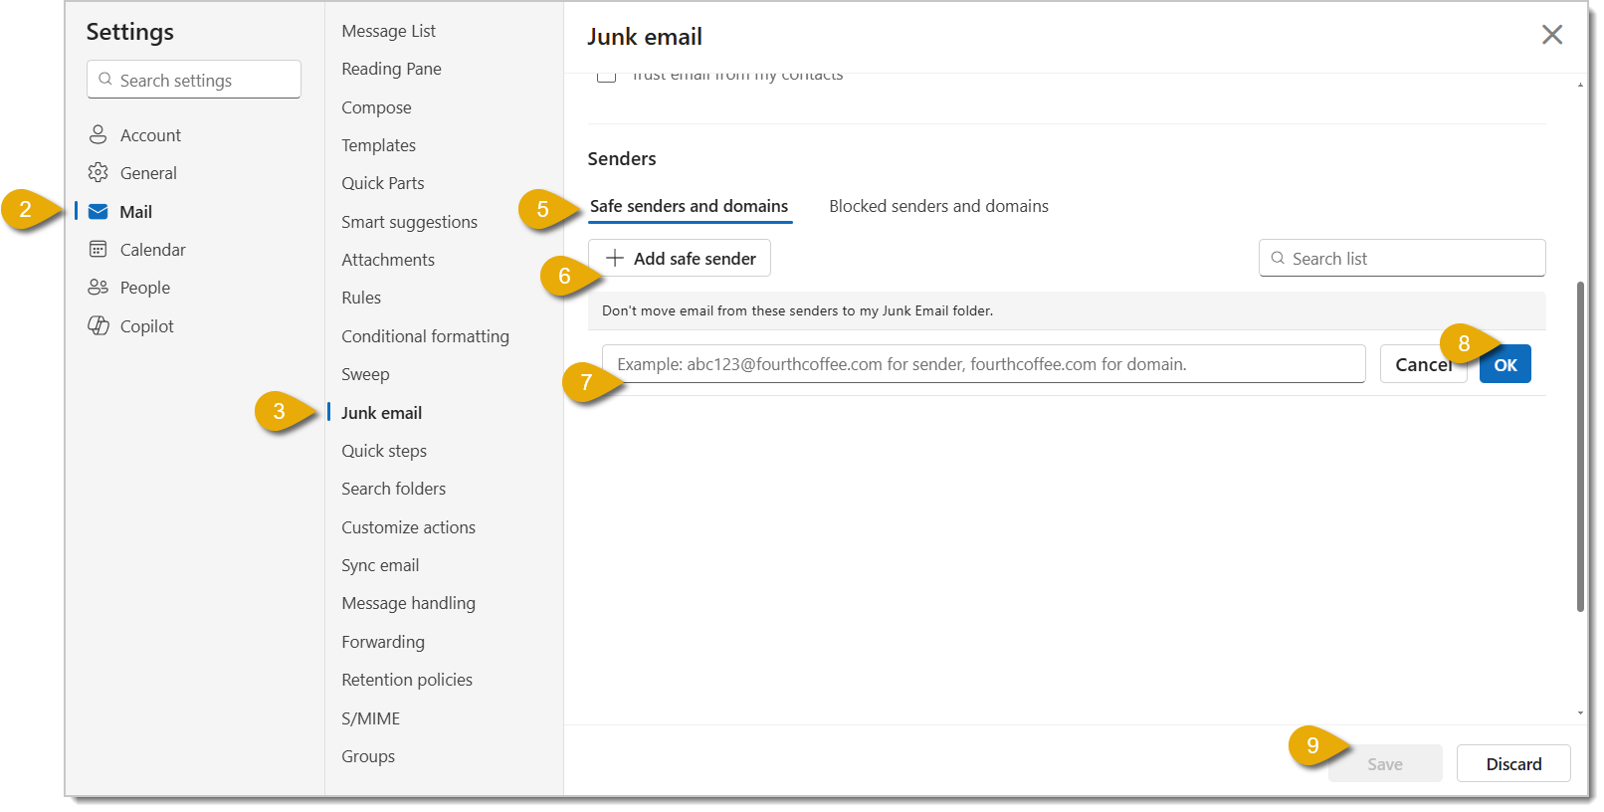This screenshot has width=1604, height=812.
Task: Open Rules settings
Action: coord(361,298)
